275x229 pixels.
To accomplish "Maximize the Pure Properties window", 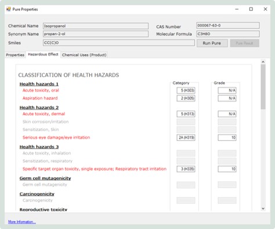I will pos(251,9).
